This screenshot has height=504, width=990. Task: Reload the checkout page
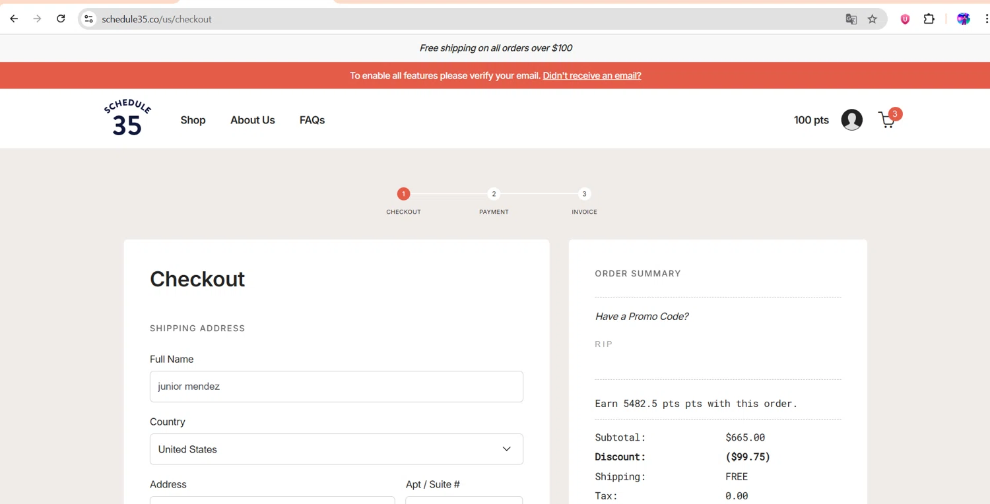point(61,19)
